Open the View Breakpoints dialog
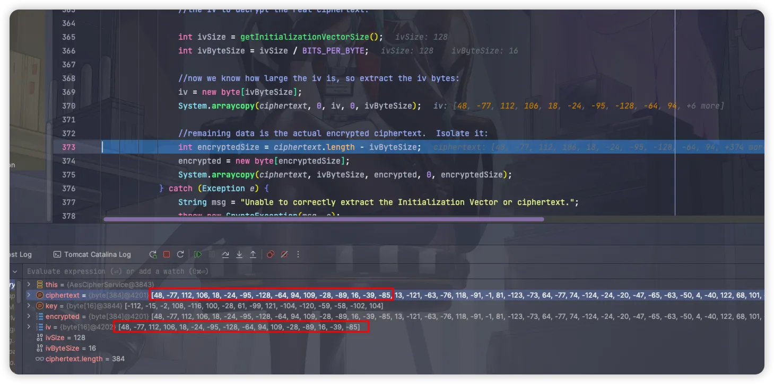This screenshot has width=774, height=384. point(271,255)
